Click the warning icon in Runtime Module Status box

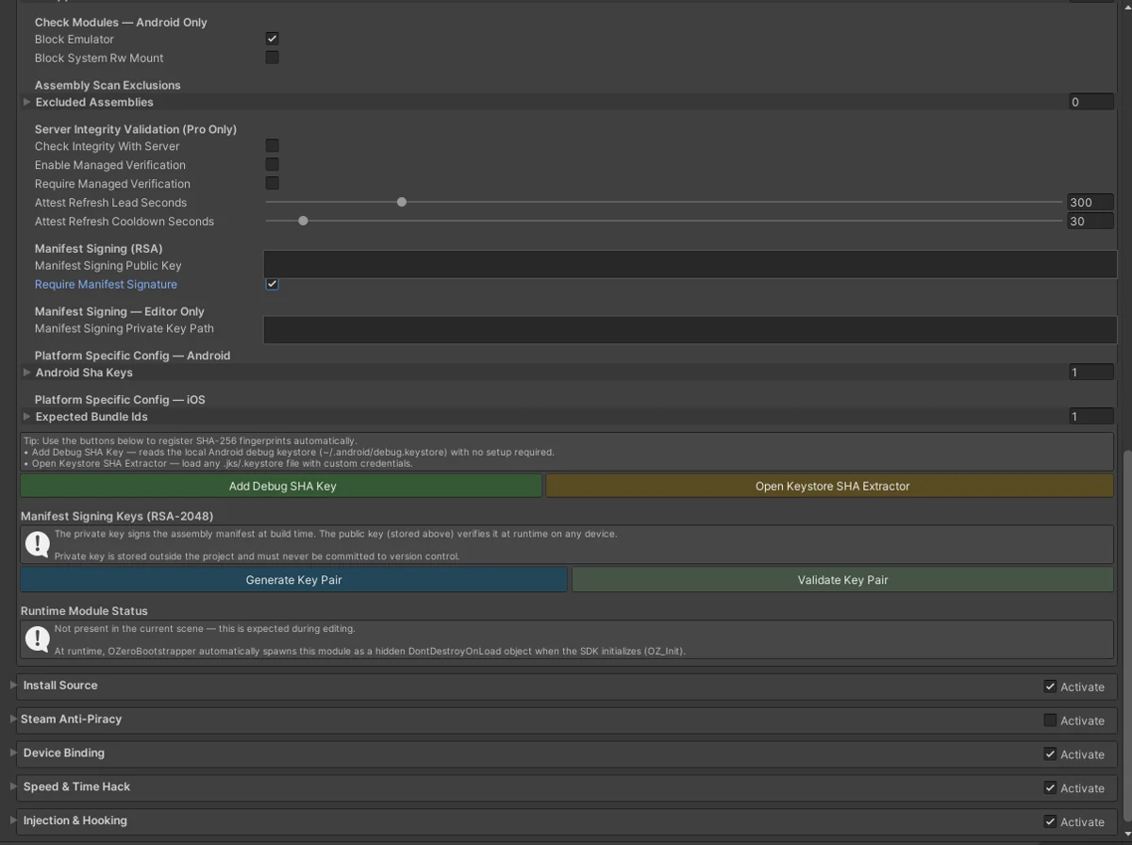(38, 639)
